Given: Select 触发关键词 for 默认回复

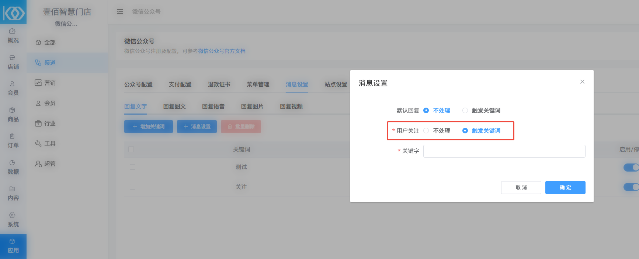Looking at the screenshot, I should click(465, 111).
